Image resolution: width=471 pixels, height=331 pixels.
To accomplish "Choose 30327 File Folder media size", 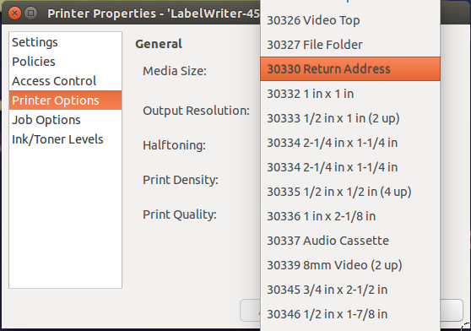I will click(x=350, y=45).
